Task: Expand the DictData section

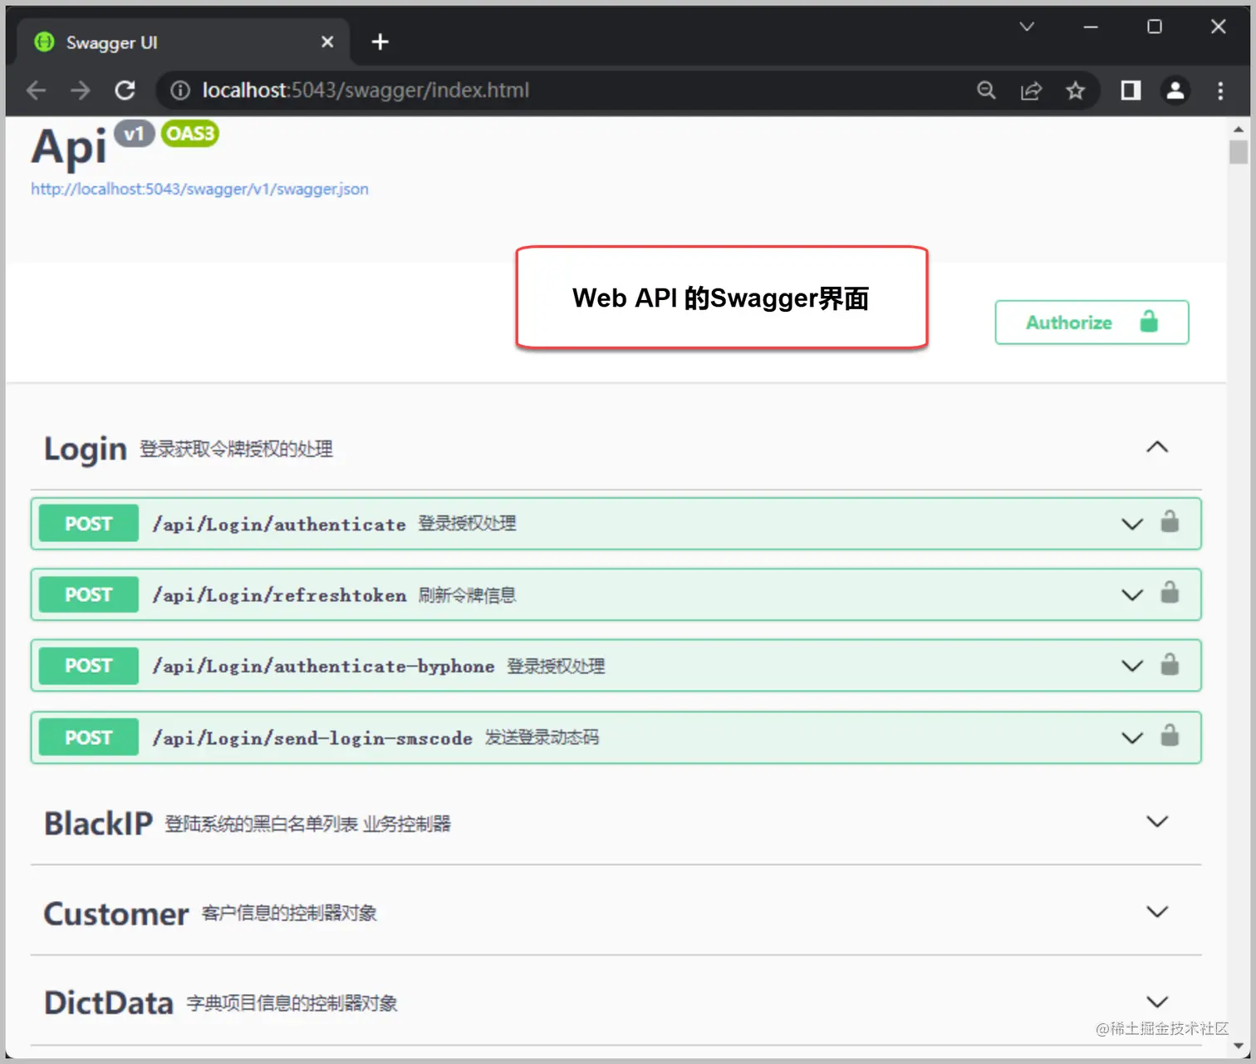Action: coord(1157,1002)
